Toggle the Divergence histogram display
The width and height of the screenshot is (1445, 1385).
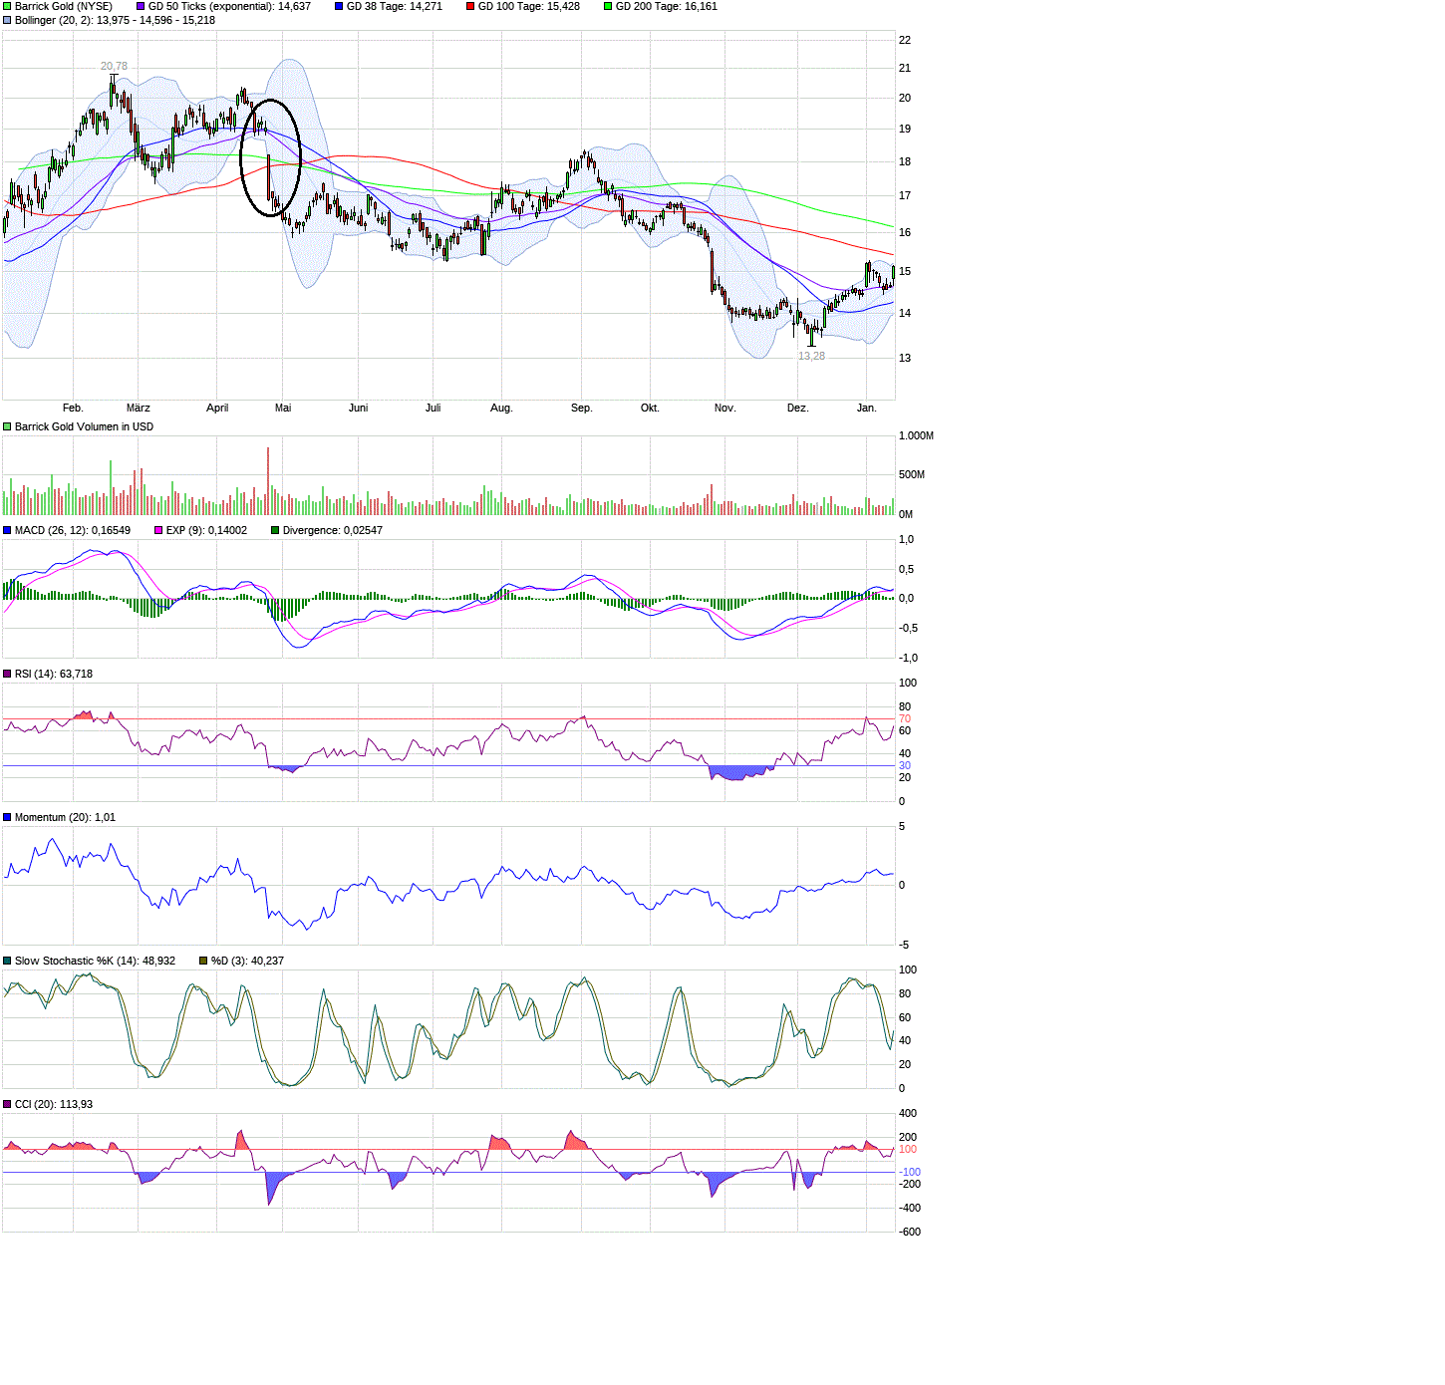276,531
